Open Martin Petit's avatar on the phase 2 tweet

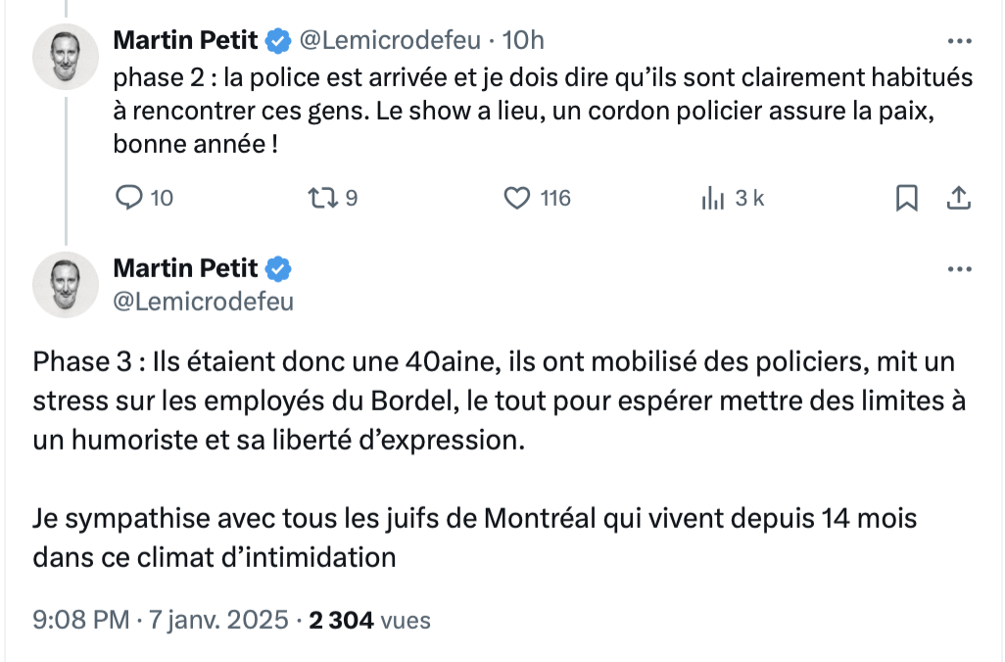click(x=66, y=57)
